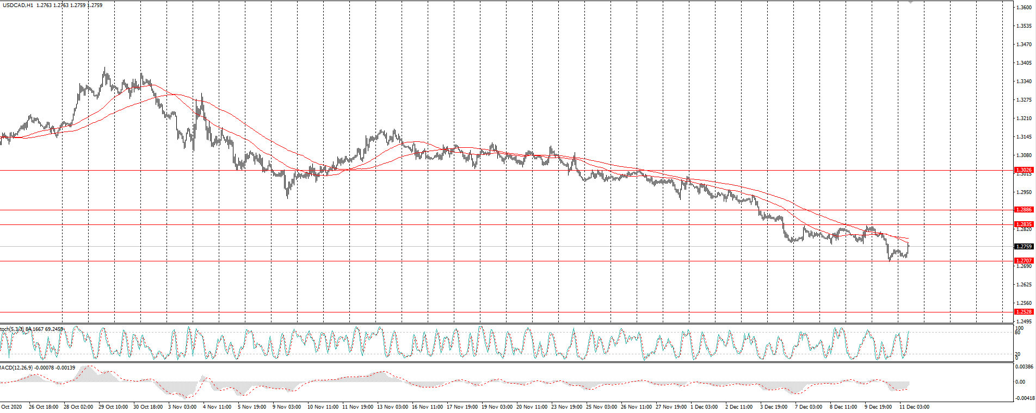1036x413 pixels.
Task: Click the 29 Oct 10:00 time label
Action: coord(113,407)
